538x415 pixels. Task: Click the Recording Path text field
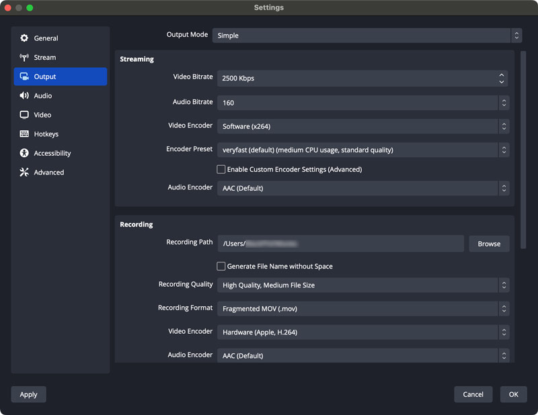pyautogui.click(x=340, y=244)
